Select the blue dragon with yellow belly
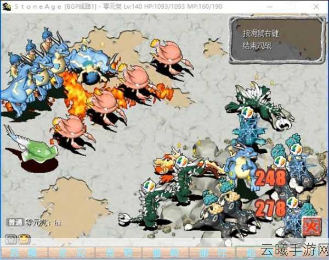 pyautogui.click(x=241, y=166)
